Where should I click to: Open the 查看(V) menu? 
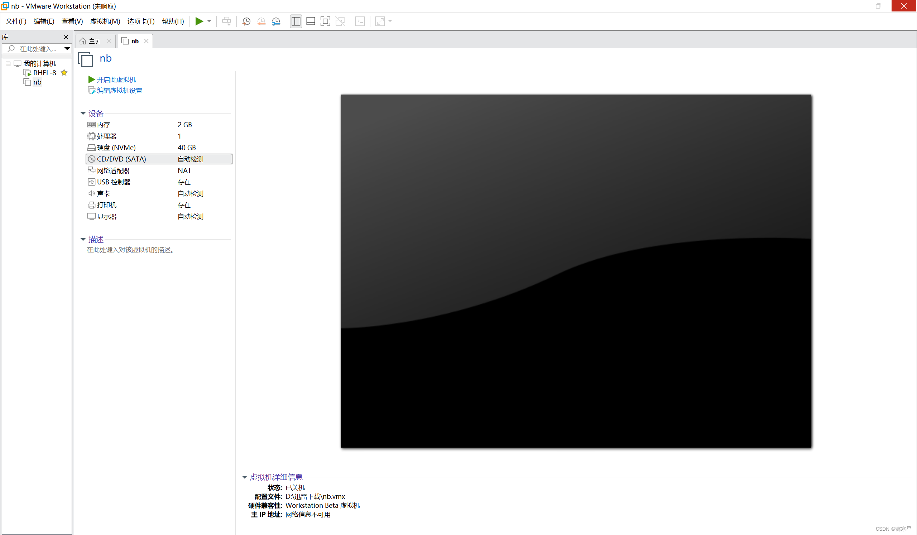click(x=72, y=21)
